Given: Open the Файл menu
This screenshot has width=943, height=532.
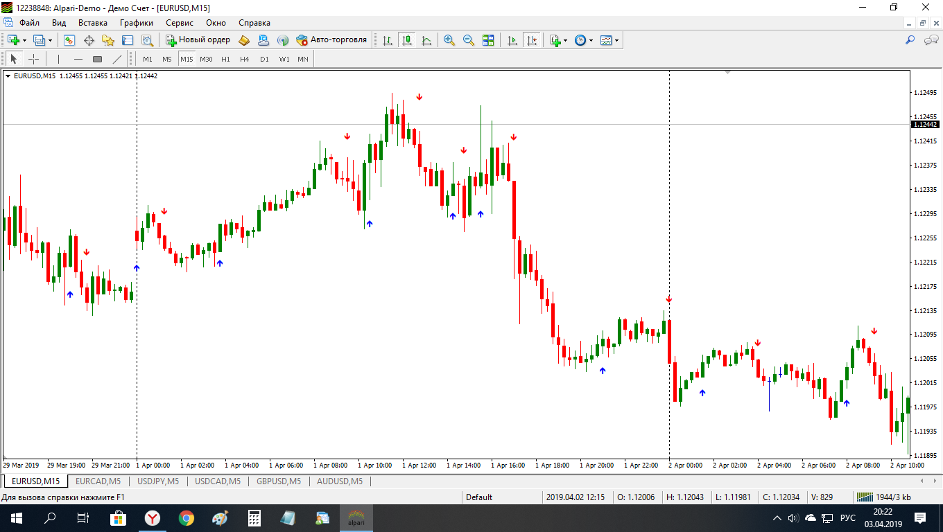Looking at the screenshot, I should (29, 23).
